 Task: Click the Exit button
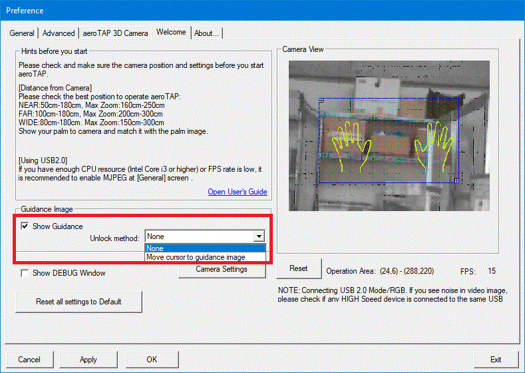tap(496, 359)
